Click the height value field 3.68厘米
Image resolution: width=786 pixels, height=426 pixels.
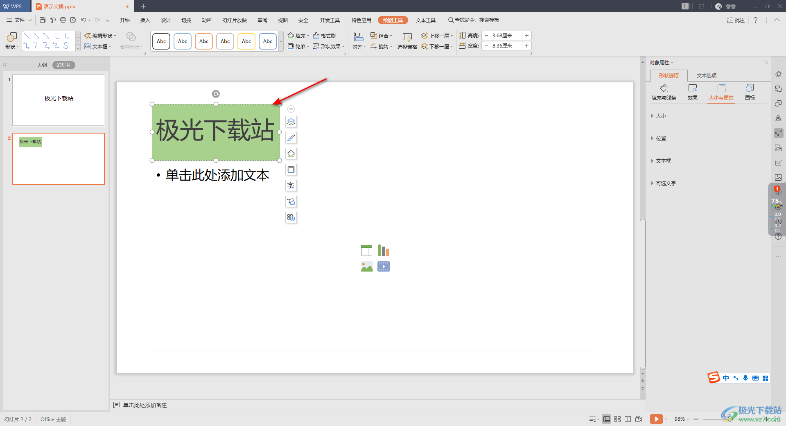pos(506,36)
